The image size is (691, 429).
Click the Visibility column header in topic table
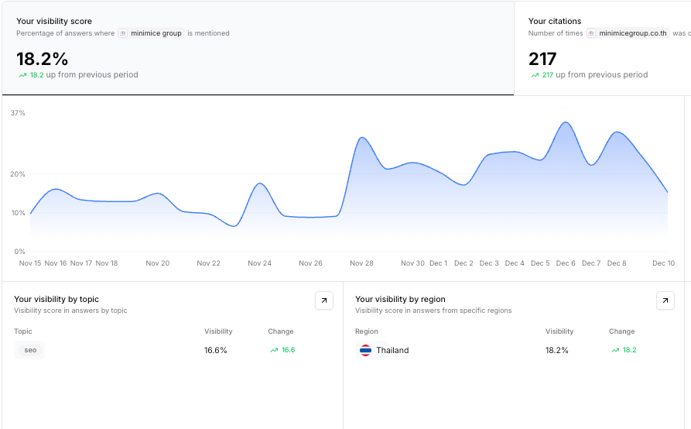tap(218, 331)
